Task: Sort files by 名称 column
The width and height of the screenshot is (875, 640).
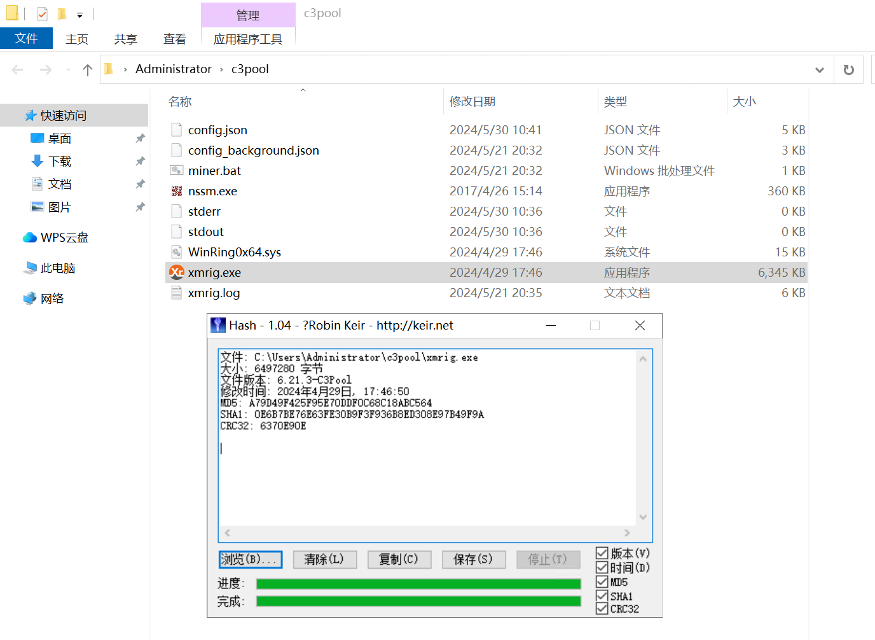Action: [x=180, y=102]
